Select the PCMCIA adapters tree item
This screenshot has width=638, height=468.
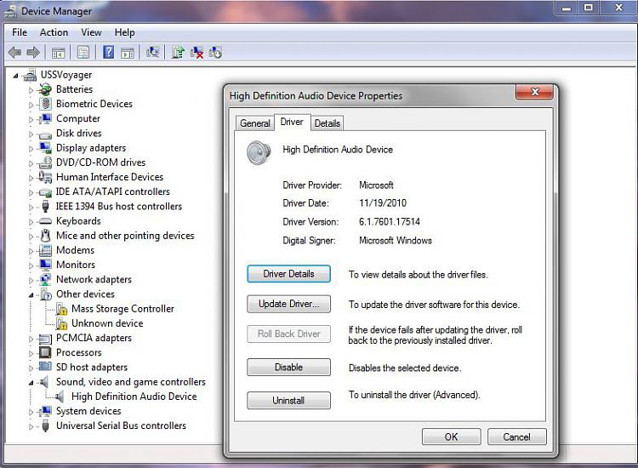[x=94, y=338]
